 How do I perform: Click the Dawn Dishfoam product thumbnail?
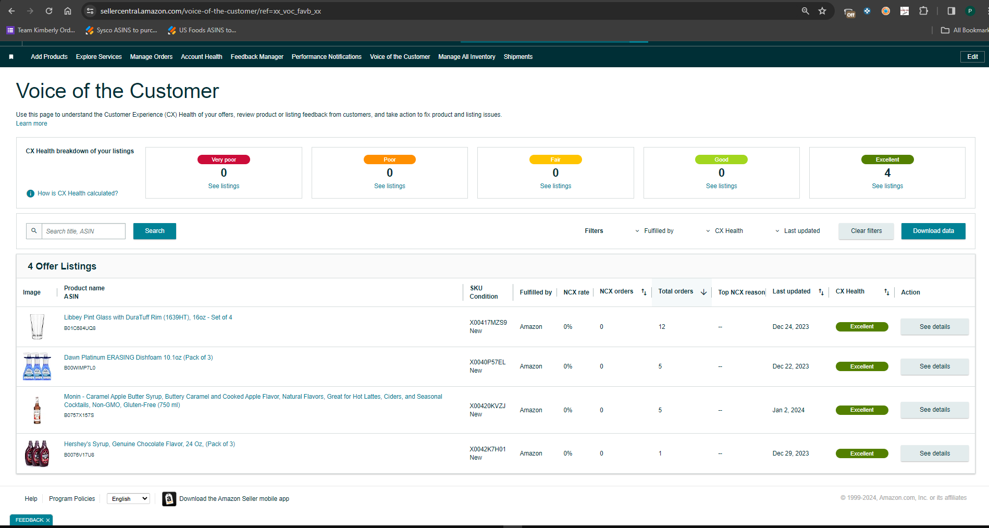(x=37, y=367)
